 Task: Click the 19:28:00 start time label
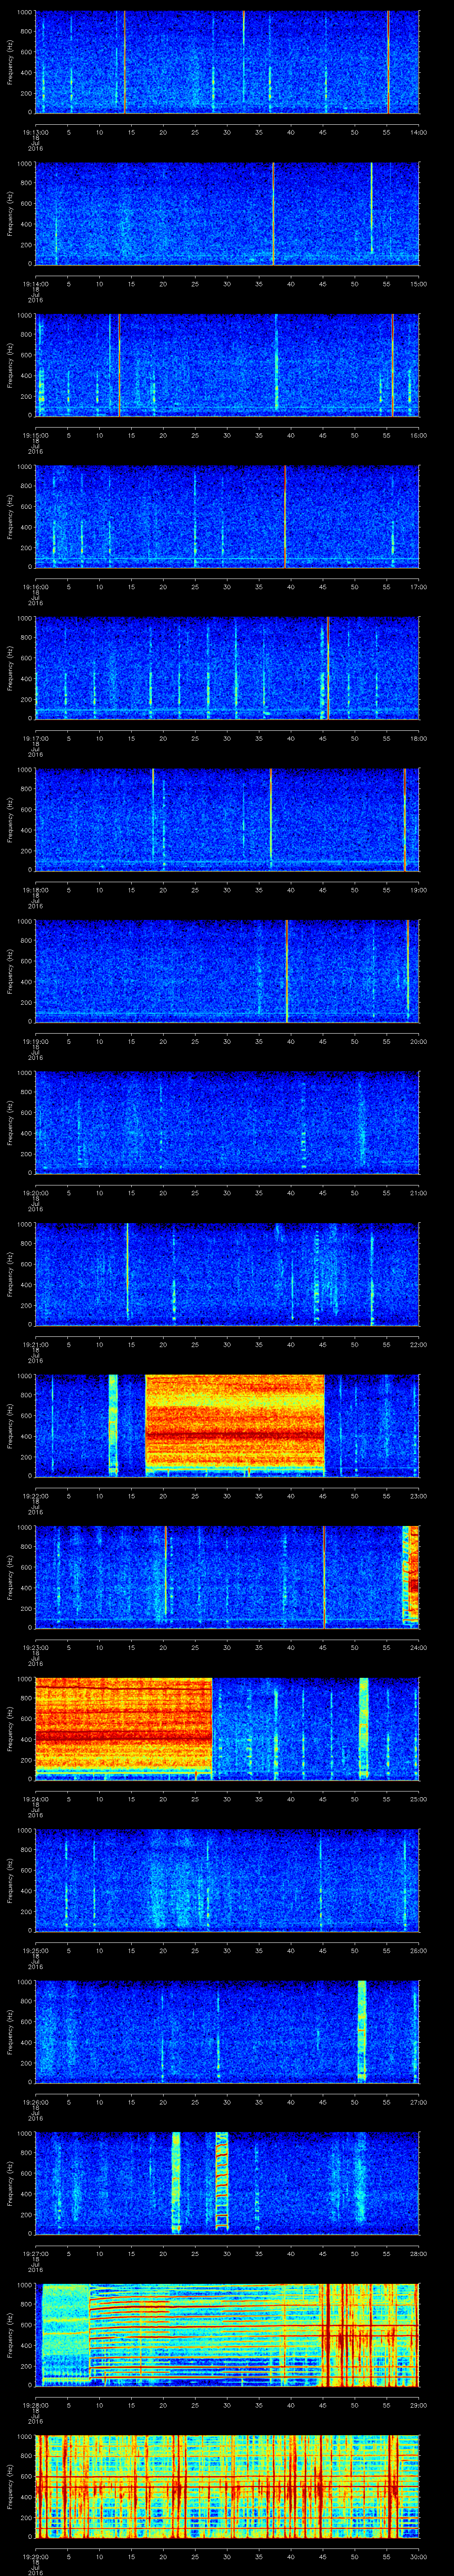[x=36, y=2404]
